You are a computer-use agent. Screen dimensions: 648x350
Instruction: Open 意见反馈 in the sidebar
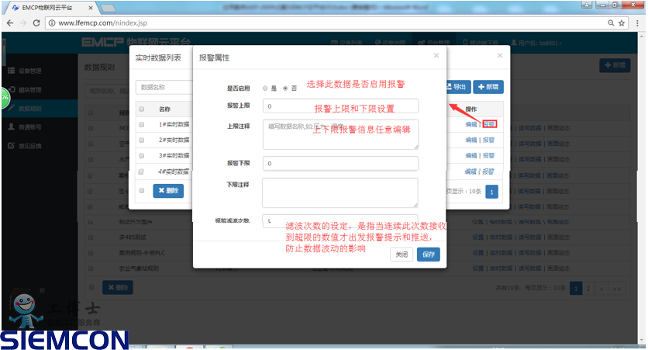pos(29,146)
